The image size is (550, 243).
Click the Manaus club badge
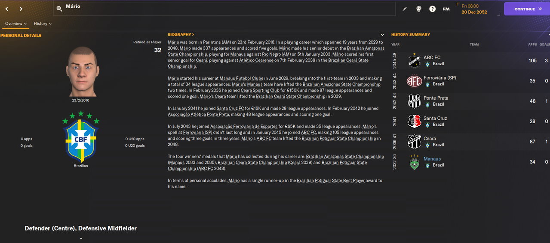(x=415, y=162)
